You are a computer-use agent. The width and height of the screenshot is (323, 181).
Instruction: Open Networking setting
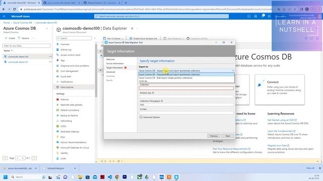(66, 121)
